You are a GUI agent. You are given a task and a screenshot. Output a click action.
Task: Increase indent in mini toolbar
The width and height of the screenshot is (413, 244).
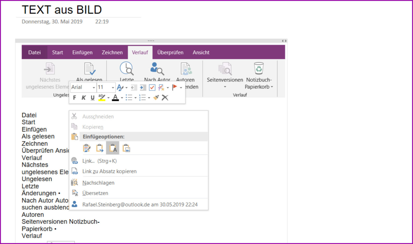coord(143,87)
